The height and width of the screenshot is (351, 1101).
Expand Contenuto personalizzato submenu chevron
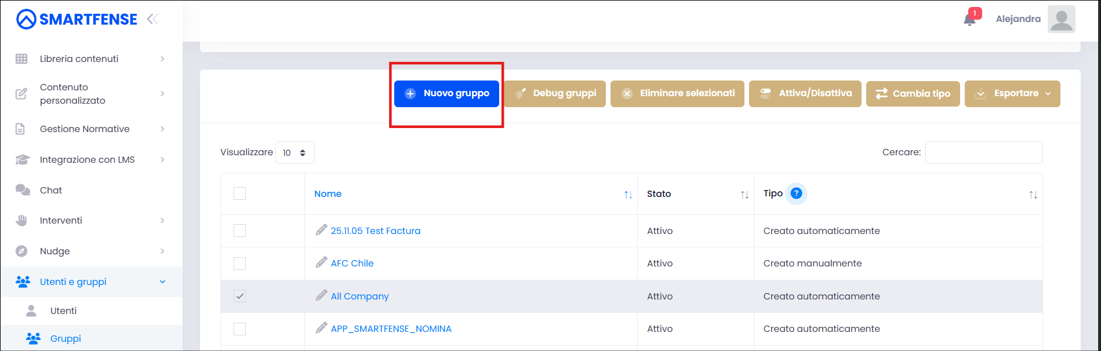162,93
